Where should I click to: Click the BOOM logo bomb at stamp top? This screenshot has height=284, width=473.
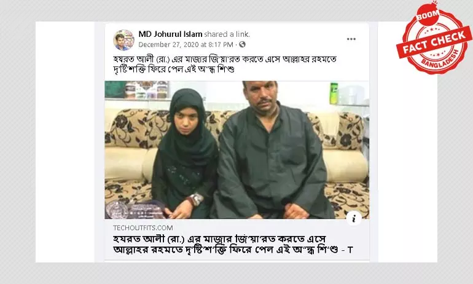pyautogui.click(x=428, y=14)
